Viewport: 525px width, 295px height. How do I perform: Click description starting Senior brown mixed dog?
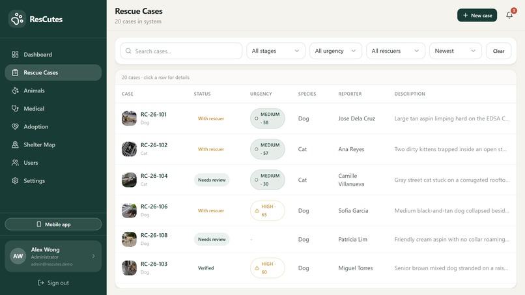451,268
